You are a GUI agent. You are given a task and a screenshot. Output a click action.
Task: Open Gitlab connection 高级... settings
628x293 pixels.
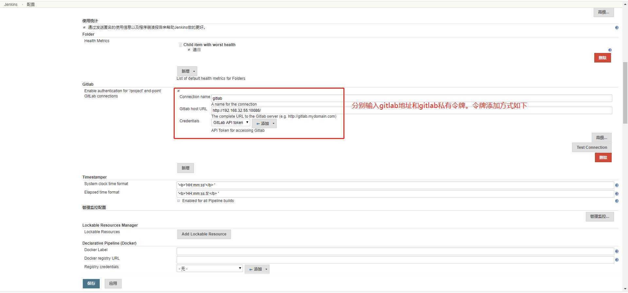pyautogui.click(x=602, y=138)
